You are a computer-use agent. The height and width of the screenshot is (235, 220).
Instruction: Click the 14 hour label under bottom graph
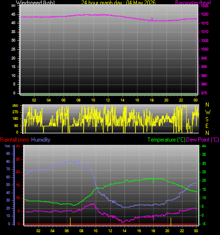tap(124, 231)
